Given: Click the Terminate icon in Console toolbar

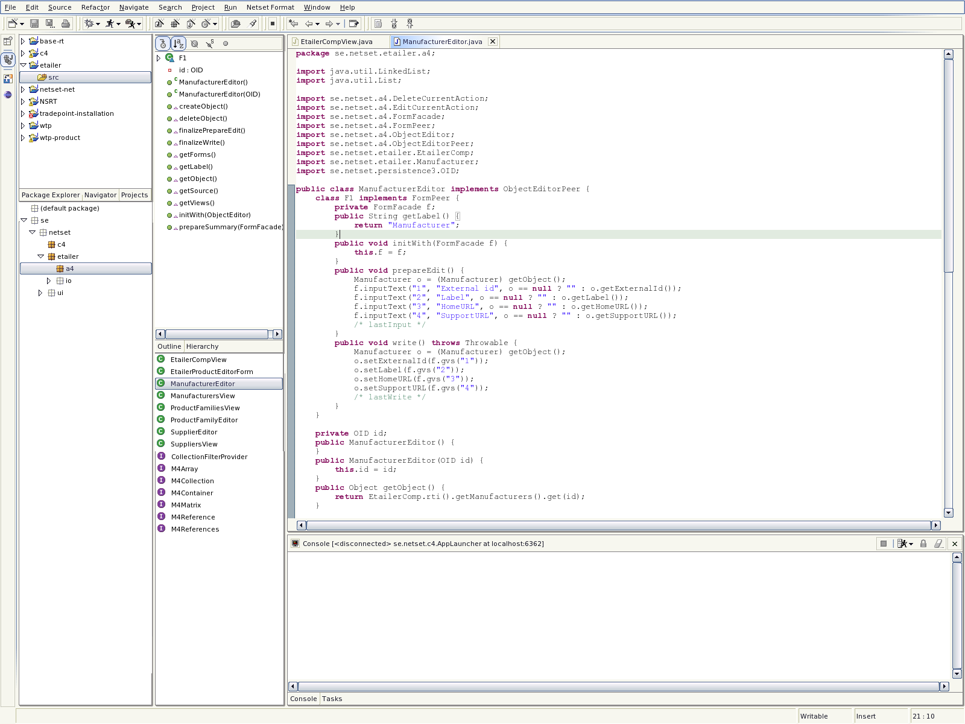Looking at the screenshot, I should click(884, 544).
